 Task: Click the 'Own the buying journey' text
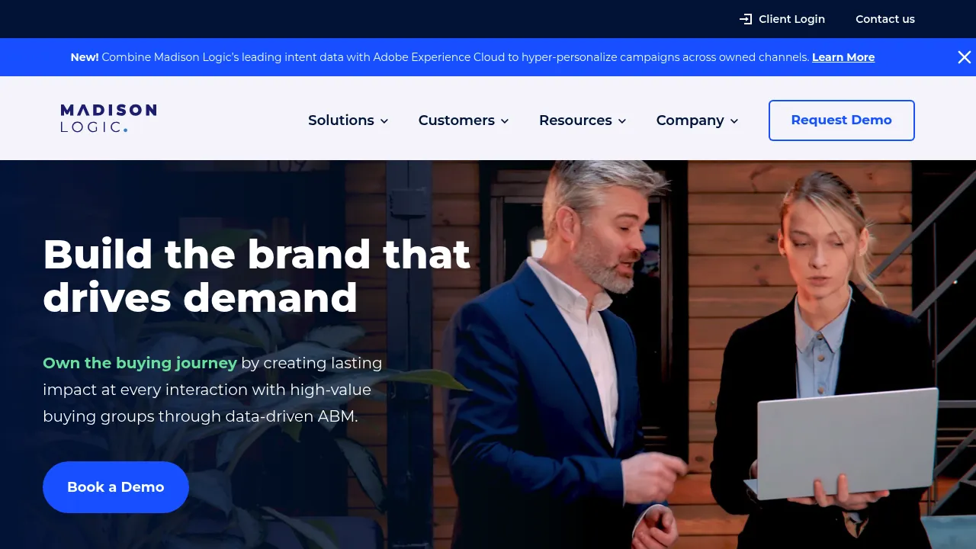140,363
